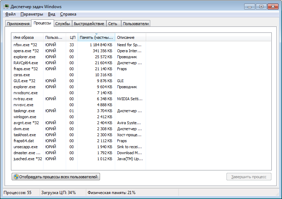This screenshot has height=199, width=282.
Task: Click Отображать процессы всех пользователей button
Action: point(56,177)
